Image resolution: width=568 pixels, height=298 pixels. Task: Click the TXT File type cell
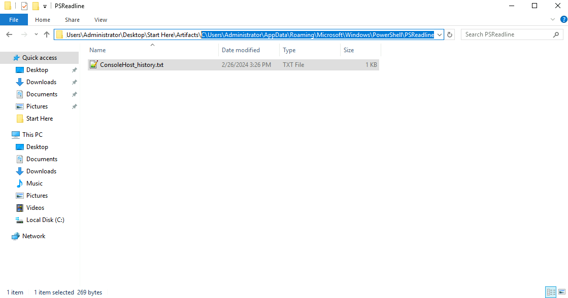(x=293, y=65)
